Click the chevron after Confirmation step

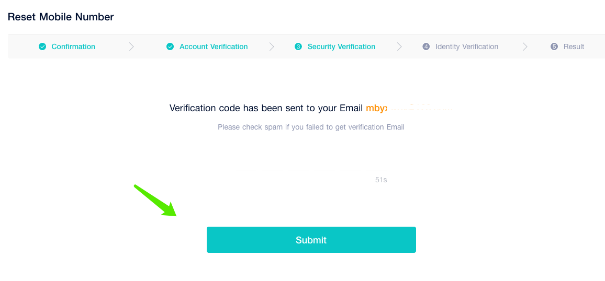pyautogui.click(x=131, y=46)
